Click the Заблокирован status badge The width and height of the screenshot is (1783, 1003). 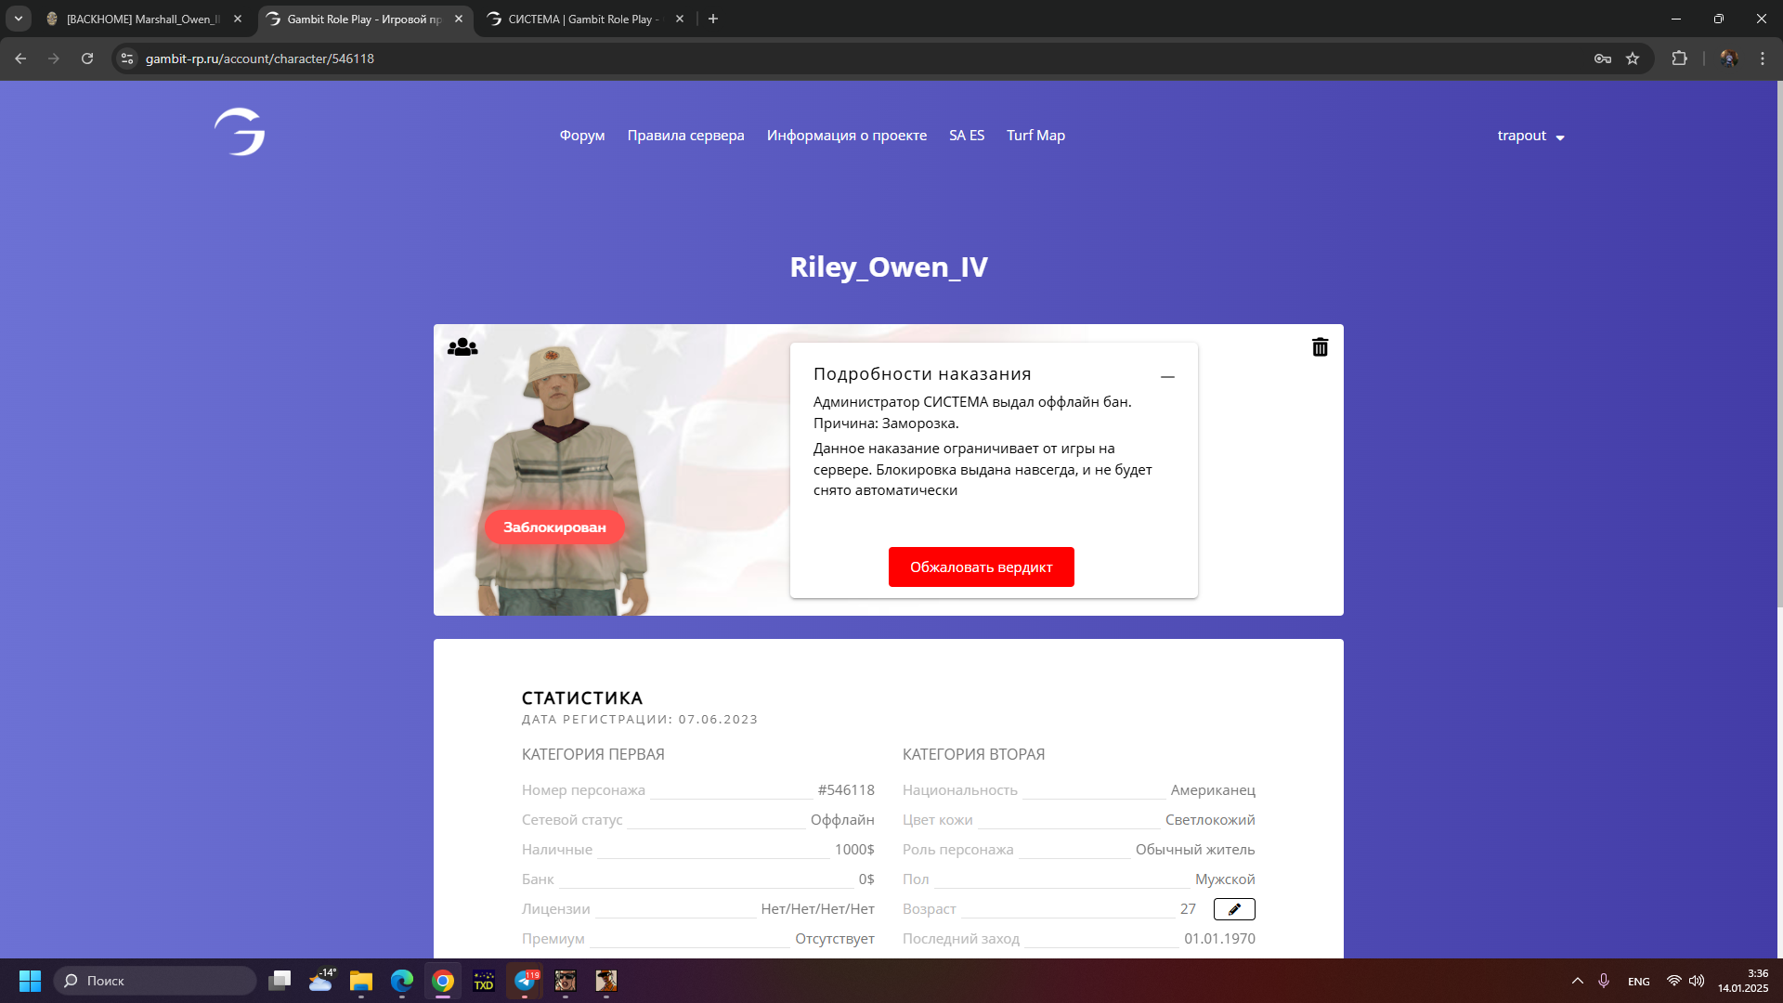[554, 527]
